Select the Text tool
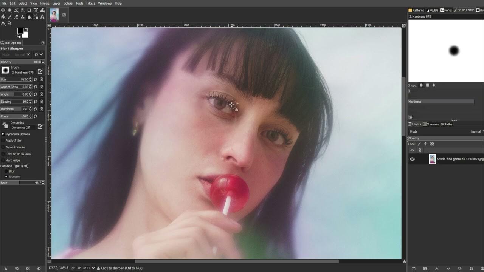Viewport: 484px width, 272px height. pos(42,17)
